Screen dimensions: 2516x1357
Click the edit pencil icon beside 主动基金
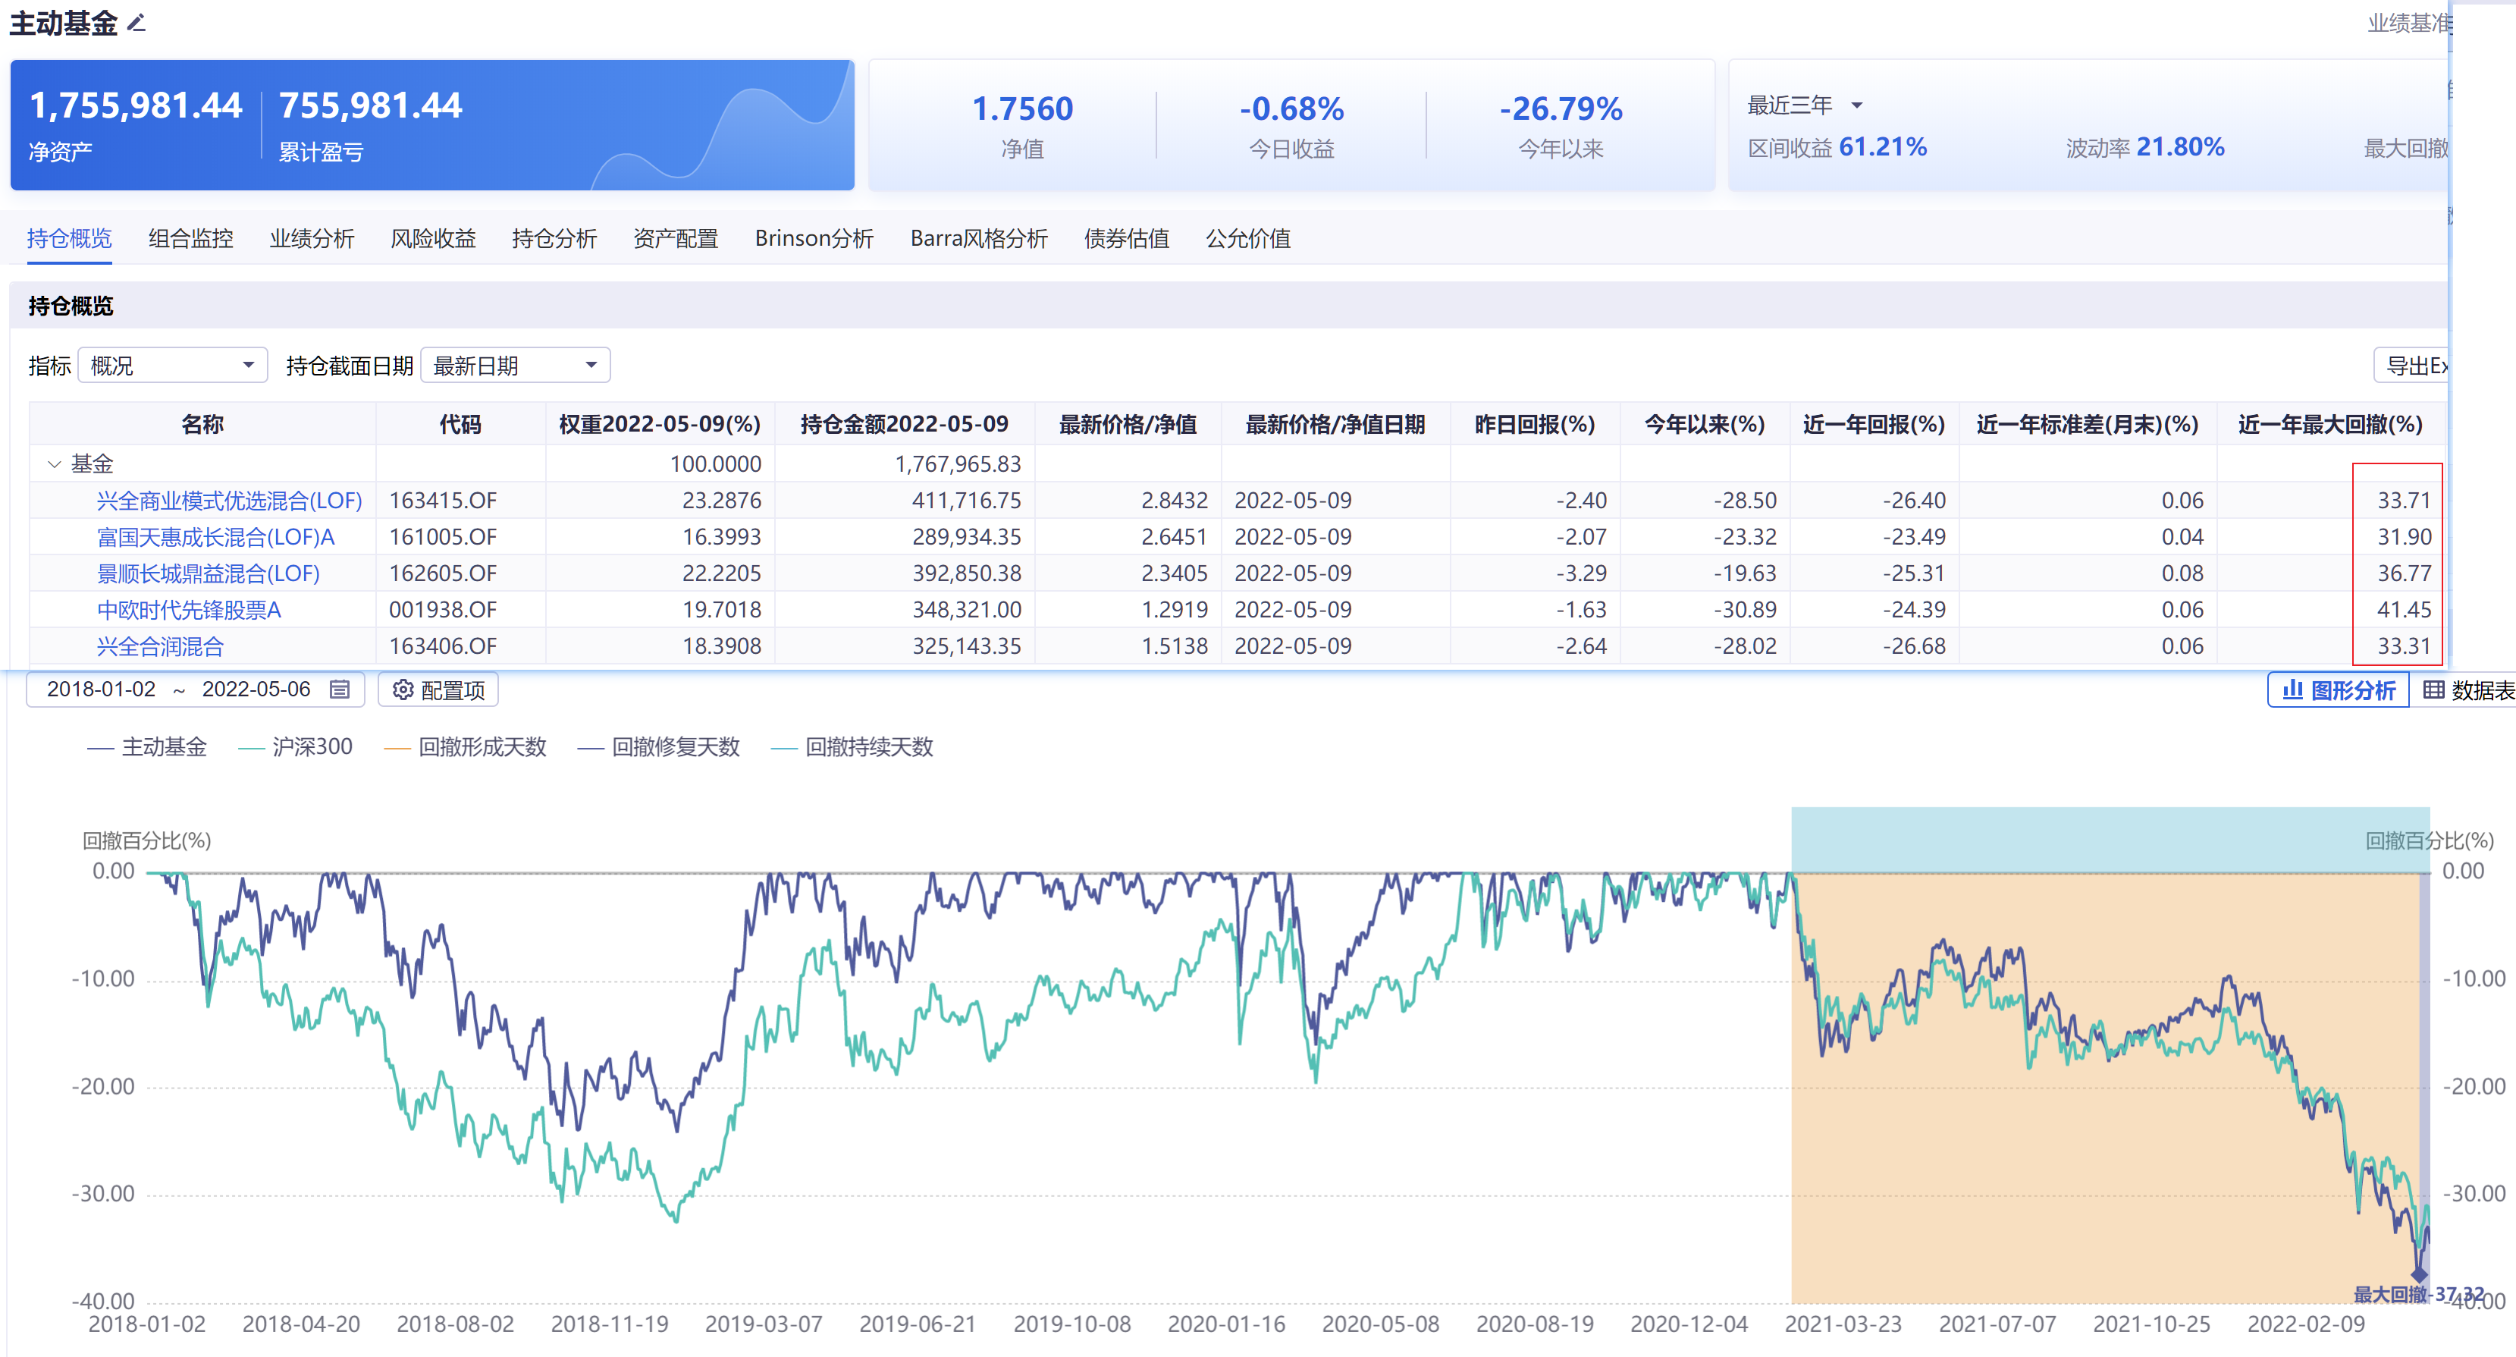click(136, 23)
